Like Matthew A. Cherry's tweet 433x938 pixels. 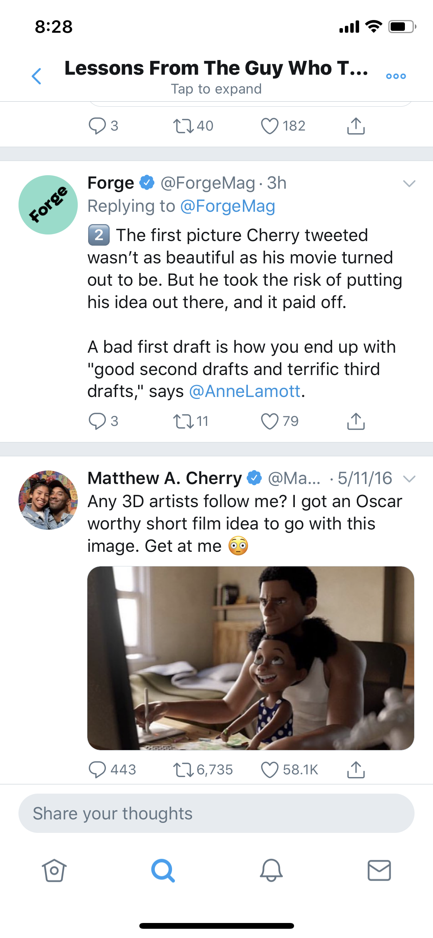[x=269, y=770]
